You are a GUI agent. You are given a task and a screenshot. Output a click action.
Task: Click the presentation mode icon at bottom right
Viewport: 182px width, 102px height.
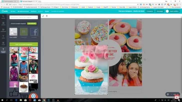pyautogui.click(x=168, y=94)
